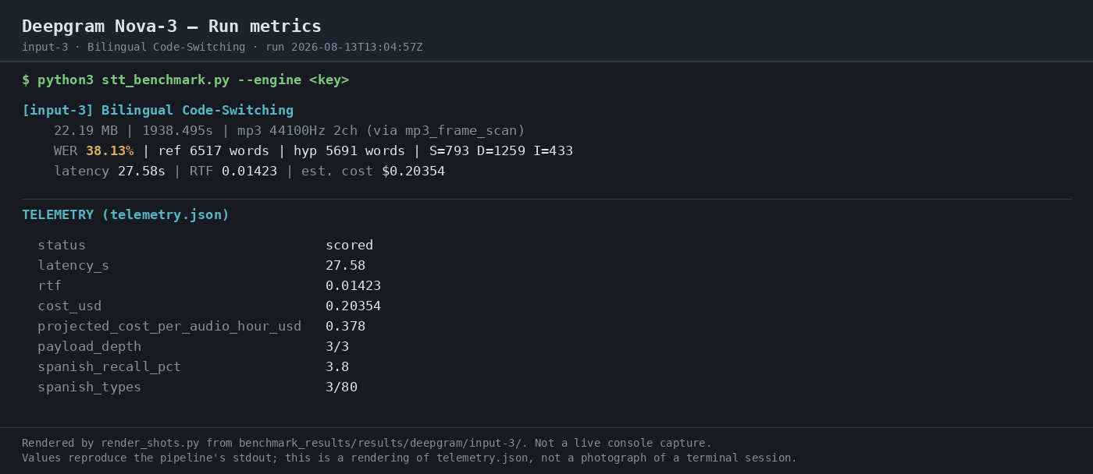The height and width of the screenshot is (474, 1093).
Task: Click the footer line 'Values reproduce the pipeline's stdout'
Action: coord(409,458)
